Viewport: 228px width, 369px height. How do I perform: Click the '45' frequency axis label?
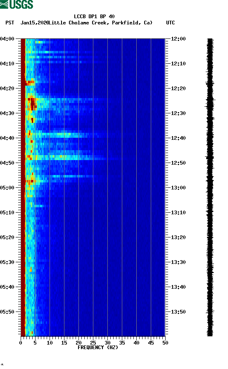[x=151, y=343]
